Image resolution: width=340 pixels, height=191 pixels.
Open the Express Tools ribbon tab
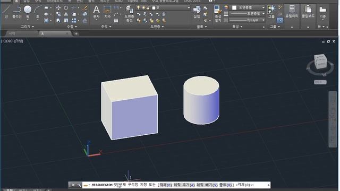(137, 1)
